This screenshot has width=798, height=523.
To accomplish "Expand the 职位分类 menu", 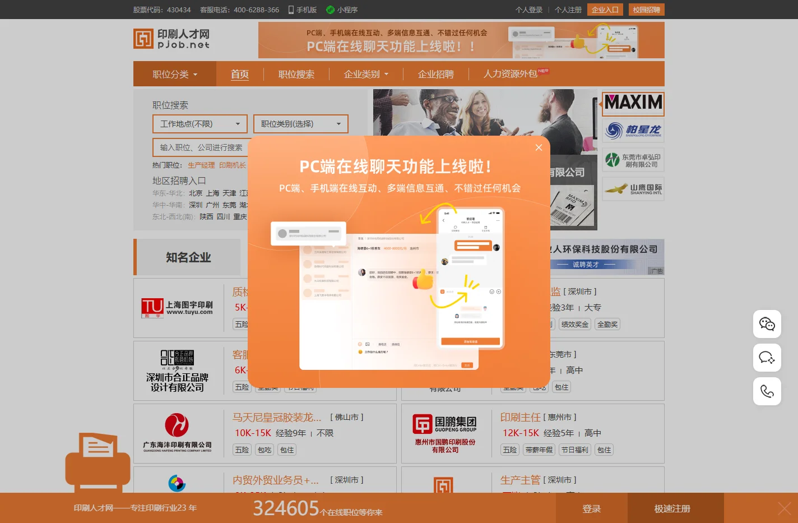I will (175, 74).
